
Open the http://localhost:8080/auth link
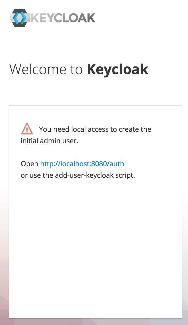pyautogui.click(x=82, y=164)
